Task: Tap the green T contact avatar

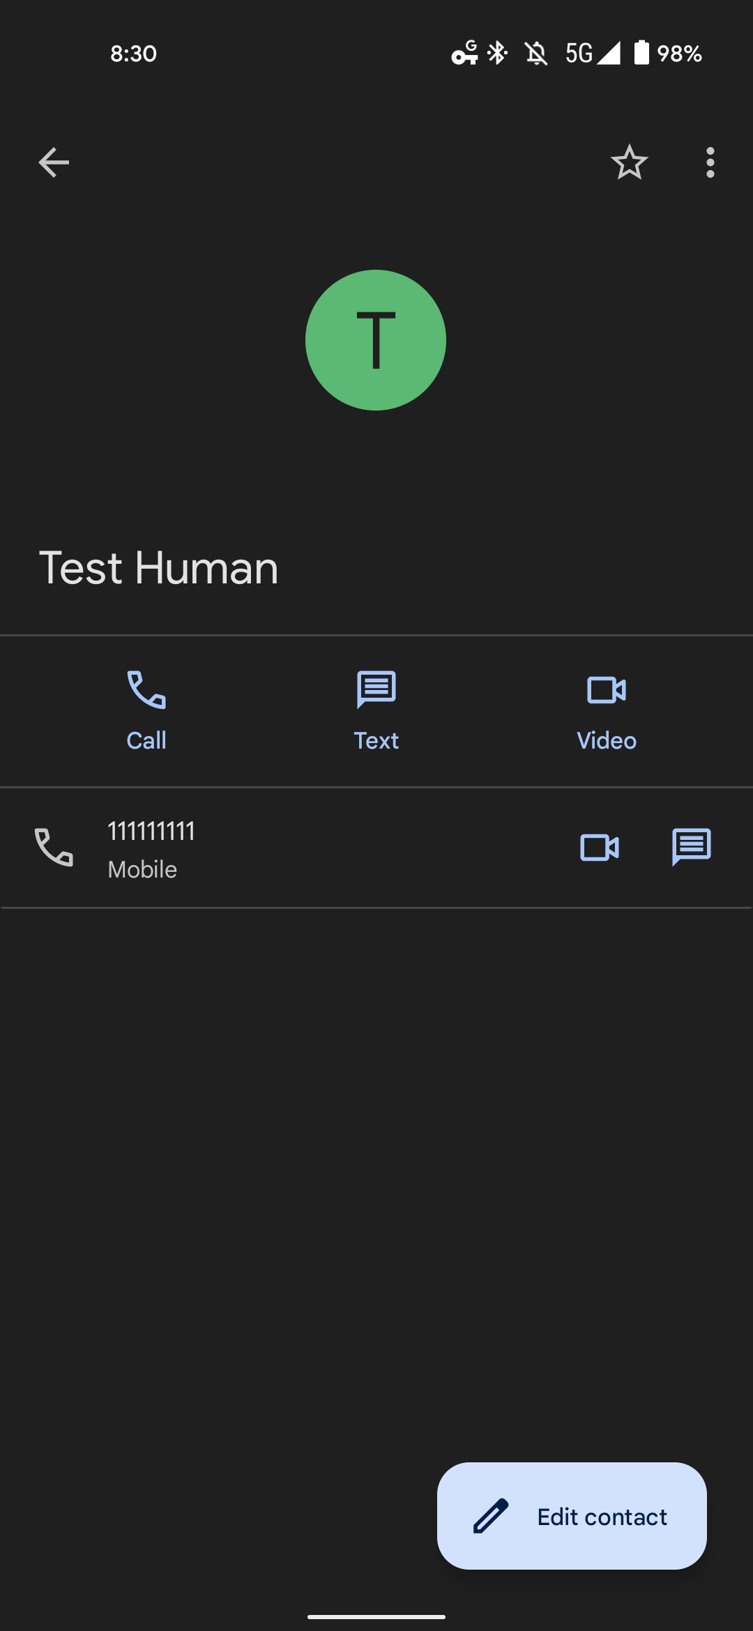Action: (x=376, y=340)
